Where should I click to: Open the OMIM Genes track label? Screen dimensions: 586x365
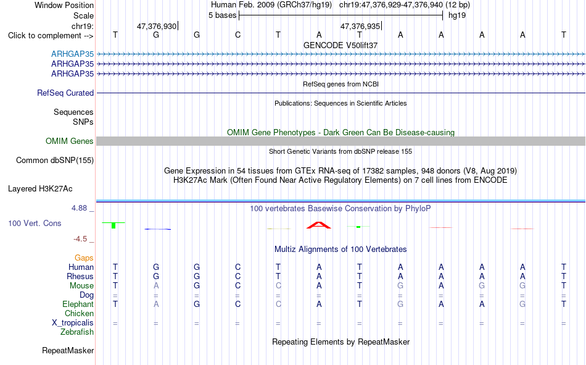point(70,141)
